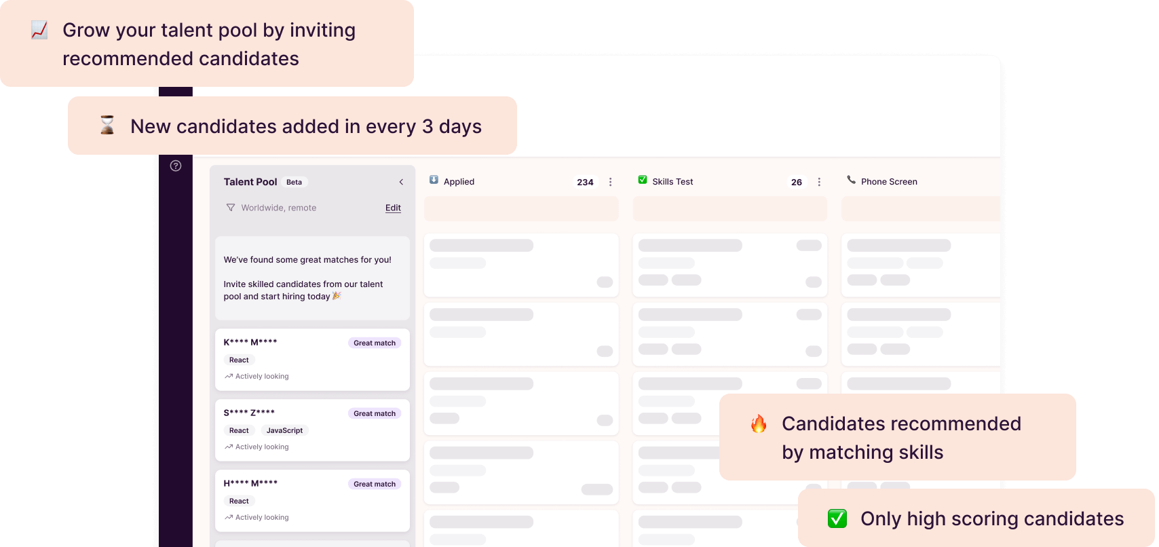Select the JavaScript skill tag
Viewport: 1159px width, 547px height.
click(284, 430)
